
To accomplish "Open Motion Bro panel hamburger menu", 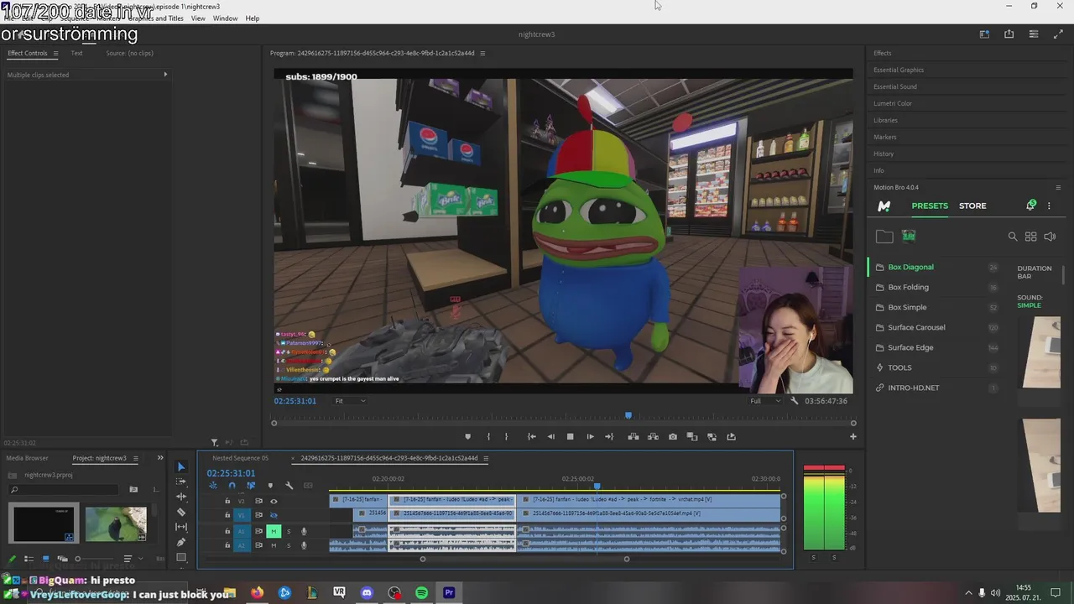I will [1058, 187].
